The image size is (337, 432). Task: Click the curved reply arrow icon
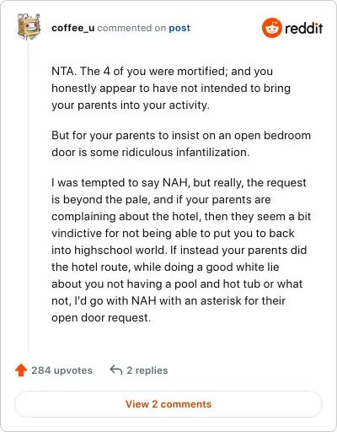click(116, 370)
